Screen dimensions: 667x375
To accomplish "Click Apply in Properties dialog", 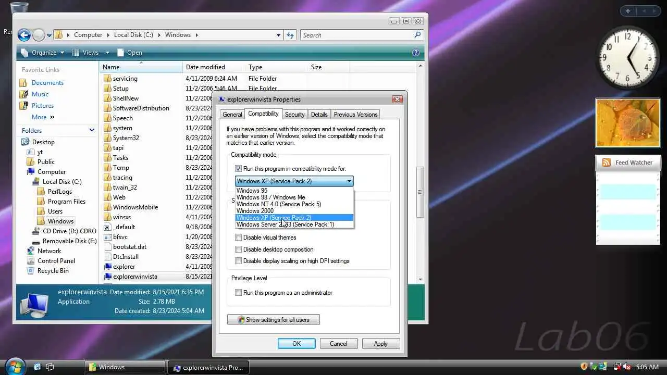I will coord(380,344).
